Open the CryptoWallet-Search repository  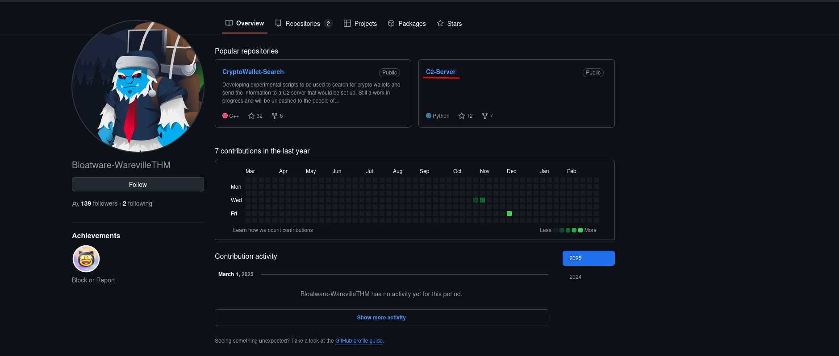(x=253, y=72)
